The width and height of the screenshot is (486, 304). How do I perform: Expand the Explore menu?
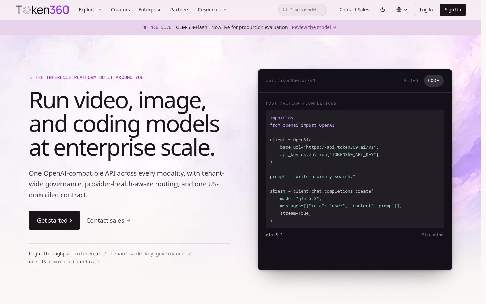coord(90,10)
